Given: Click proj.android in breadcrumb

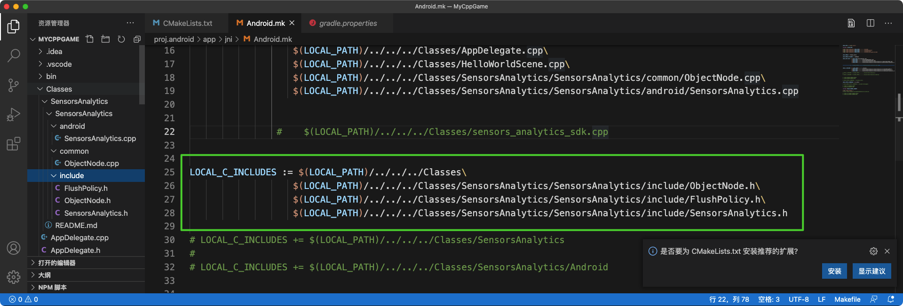Looking at the screenshot, I should (174, 39).
